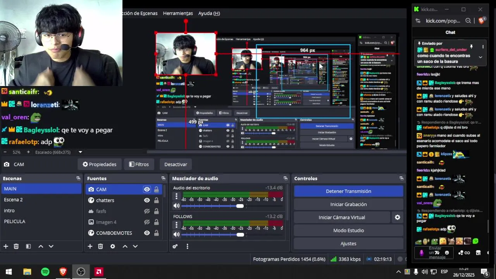Open Ayuda (H) menu
This screenshot has width=496, height=279.
209,13
